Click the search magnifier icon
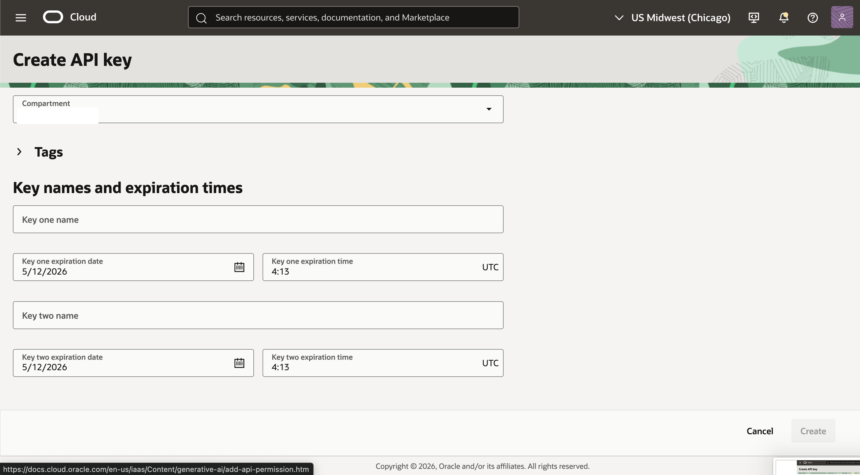 (x=201, y=18)
